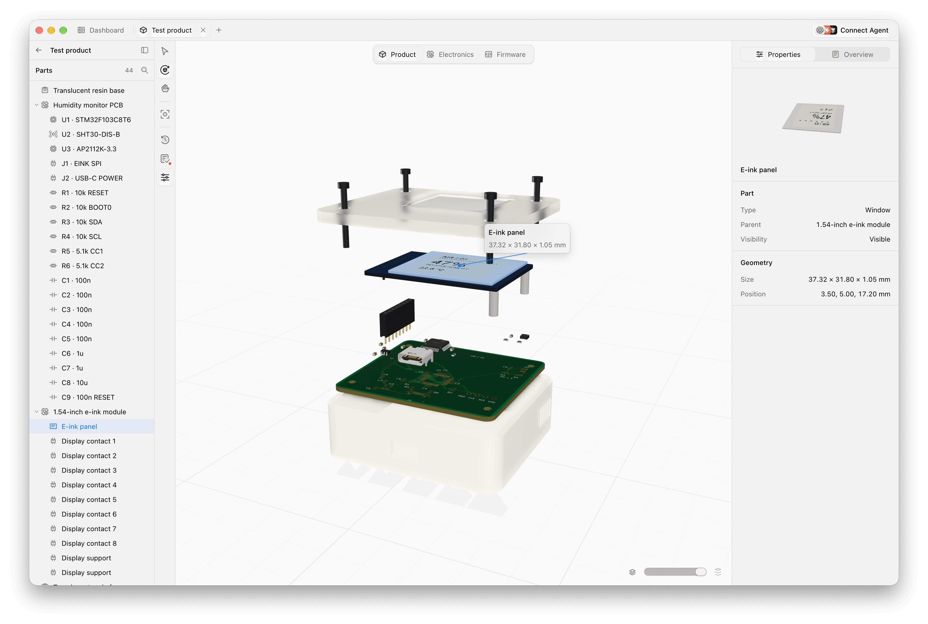Click the focus frame selection icon
The image size is (928, 624).
coord(165,115)
